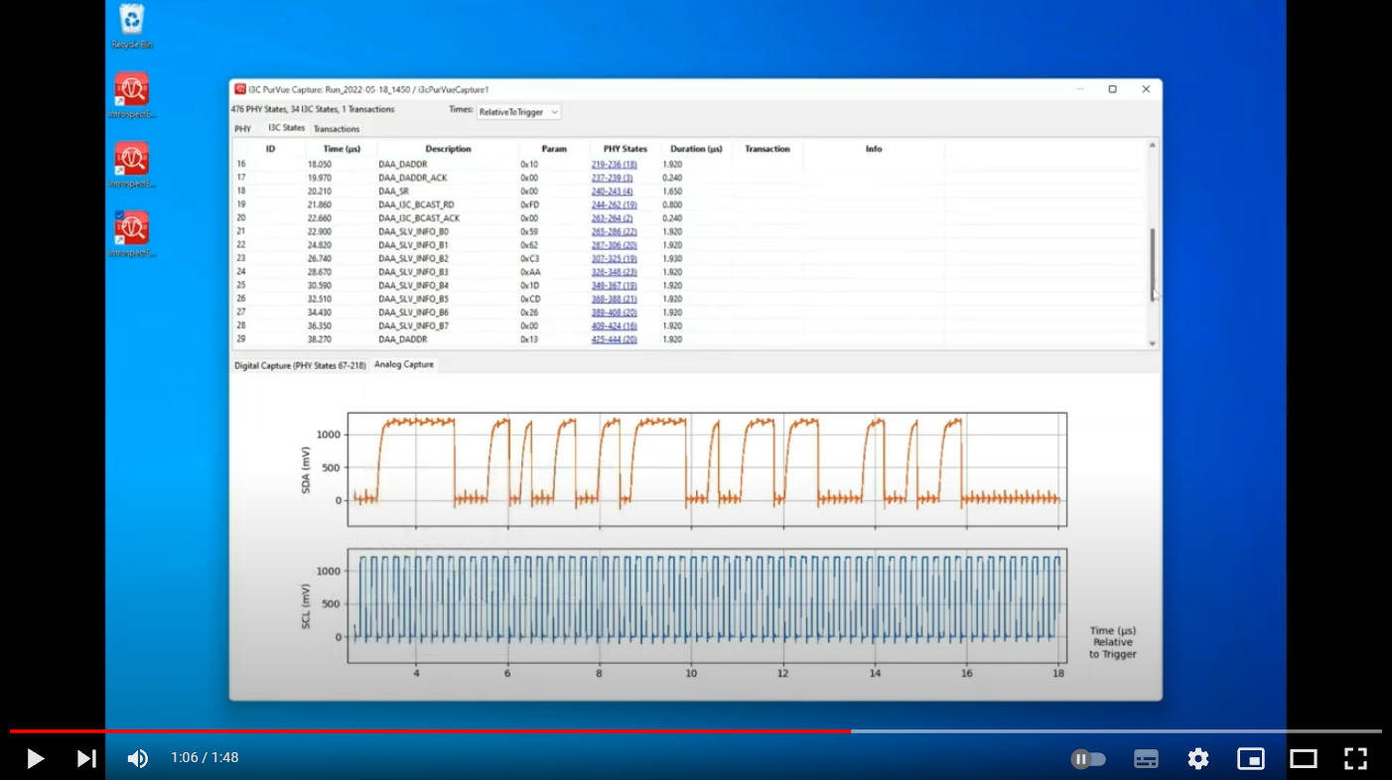Play the video
This screenshot has width=1392, height=780.
pos(35,759)
